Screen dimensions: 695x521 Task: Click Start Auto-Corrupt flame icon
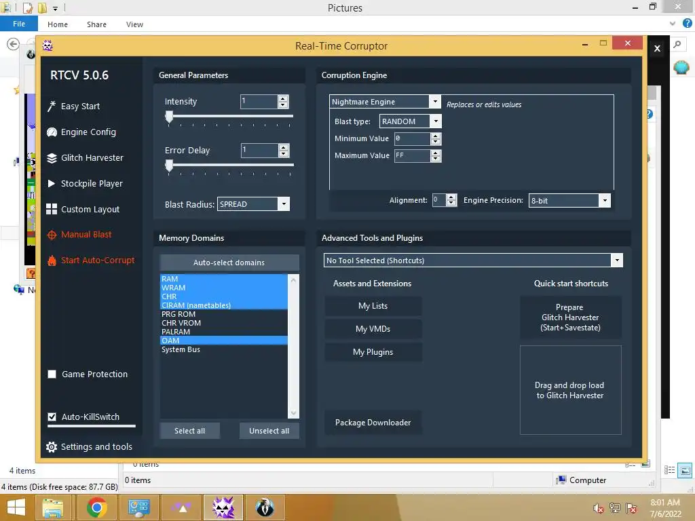coord(52,260)
